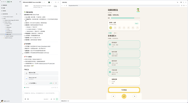The height and width of the screenshot is (103, 188).
Task: Select day 2 circle in week tracker
Action: [115, 28]
